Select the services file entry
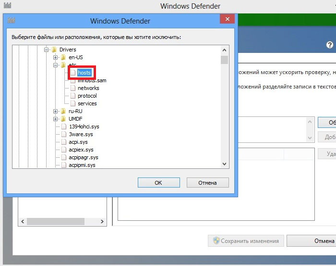Image resolution: width=336 pixels, height=266 pixels. click(x=87, y=103)
